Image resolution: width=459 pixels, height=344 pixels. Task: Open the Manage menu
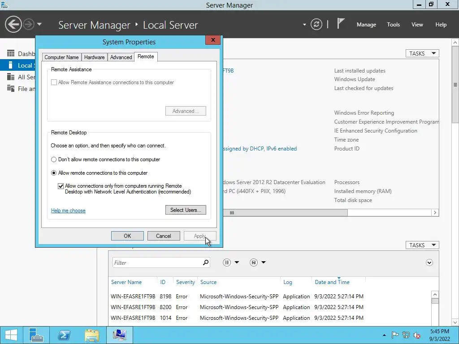point(366,25)
